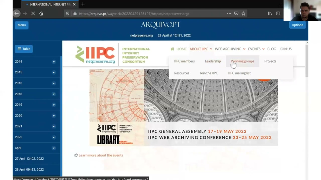Select Working groups submenu item

[243, 61]
